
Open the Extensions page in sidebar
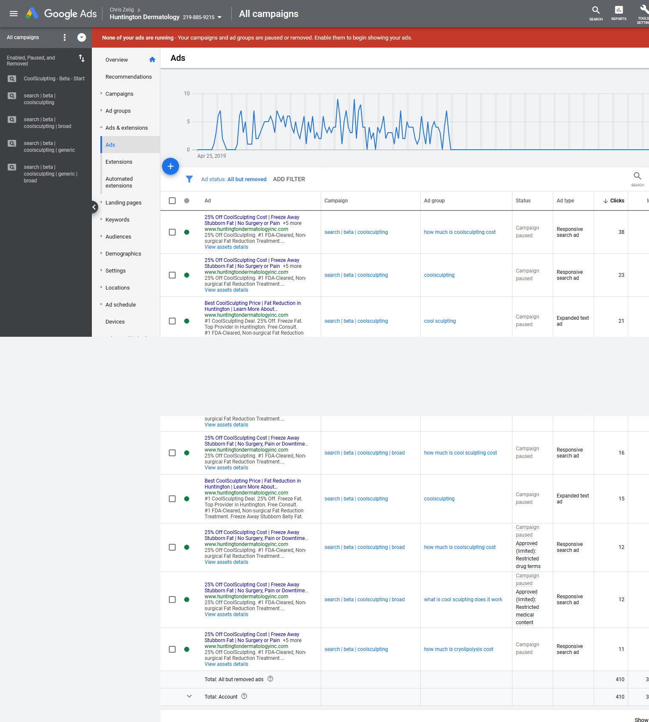coord(119,162)
